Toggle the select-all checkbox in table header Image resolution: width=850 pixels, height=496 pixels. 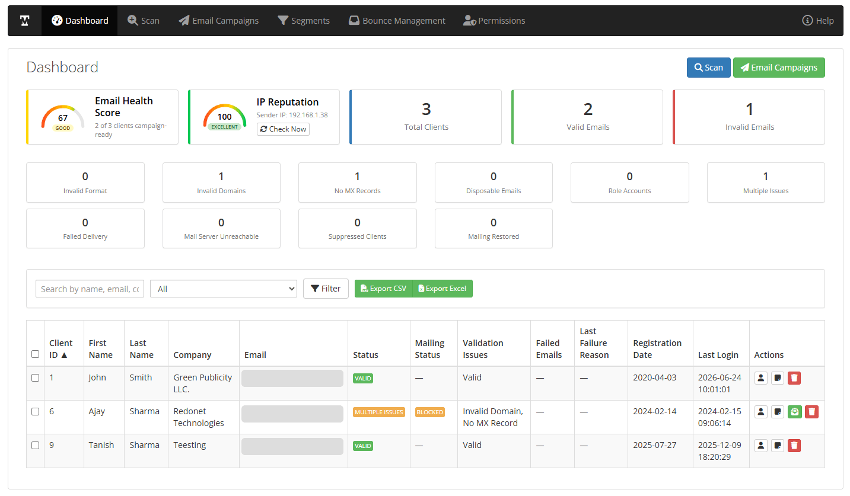click(35, 354)
